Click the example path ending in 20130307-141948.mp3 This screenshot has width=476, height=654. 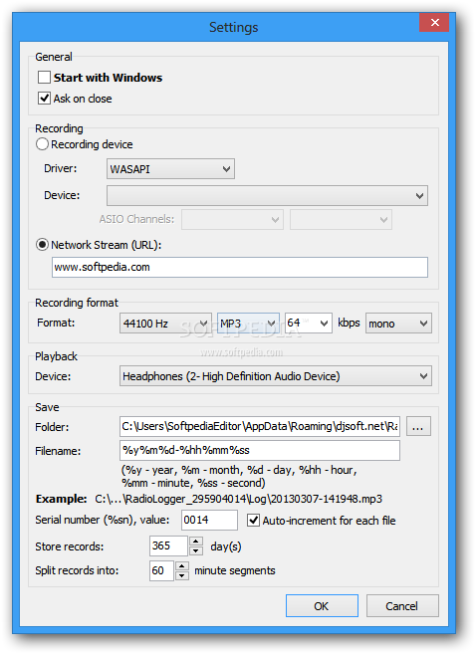pos(238,499)
